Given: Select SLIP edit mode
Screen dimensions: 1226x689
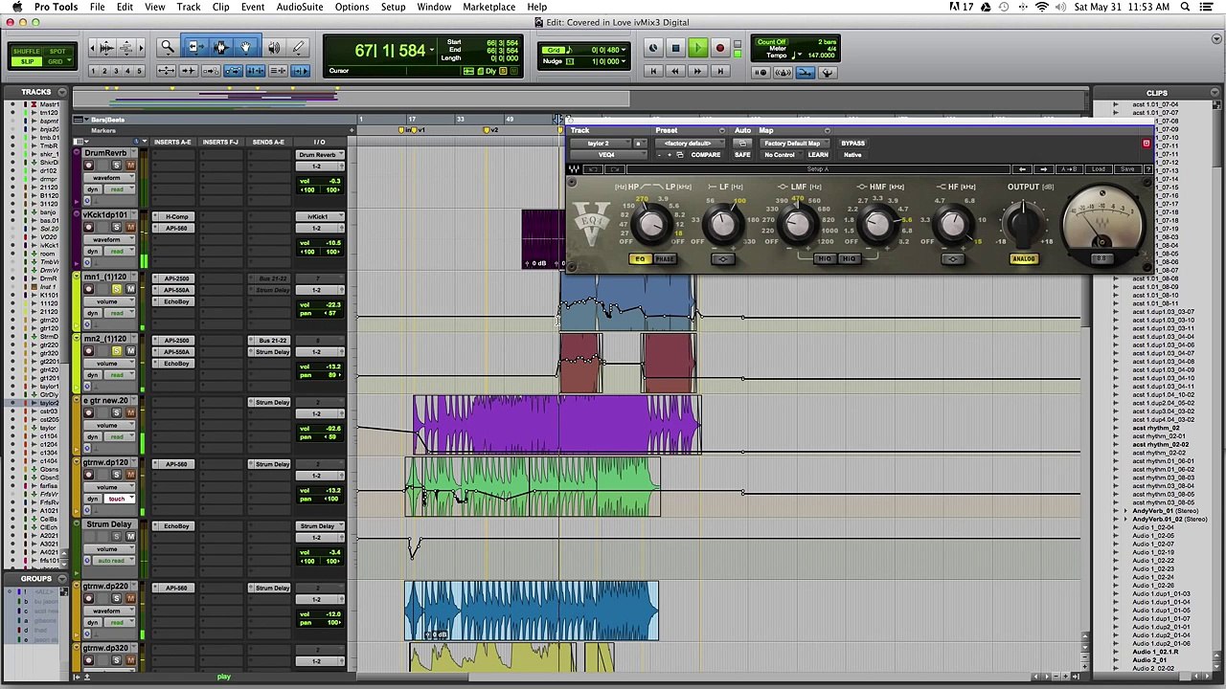Looking at the screenshot, I should coord(27,61).
